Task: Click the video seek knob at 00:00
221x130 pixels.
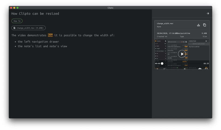Action: [162, 64]
